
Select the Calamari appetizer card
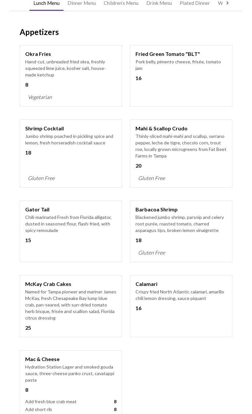pos(181,306)
